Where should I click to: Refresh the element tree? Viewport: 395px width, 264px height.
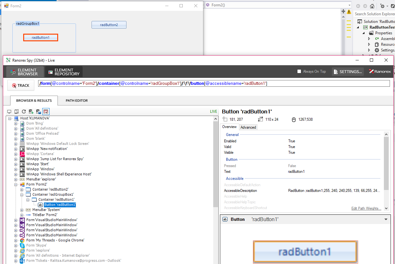point(24,112)
